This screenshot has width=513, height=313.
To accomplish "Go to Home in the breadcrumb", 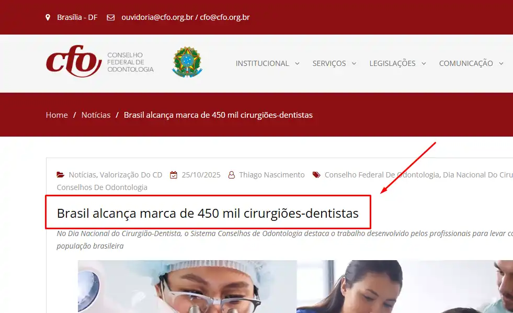I will (x=56, y=115).
